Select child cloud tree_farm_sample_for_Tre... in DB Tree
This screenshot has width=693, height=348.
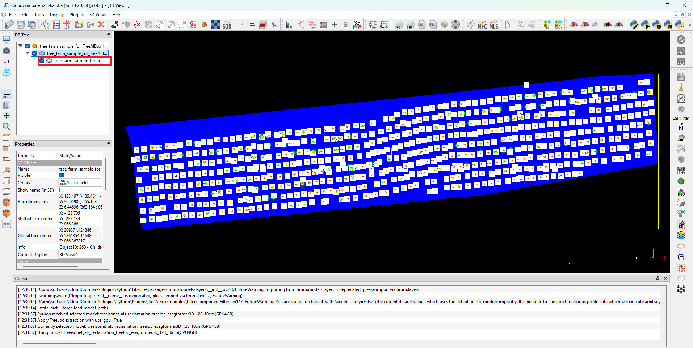click(80, 61)
